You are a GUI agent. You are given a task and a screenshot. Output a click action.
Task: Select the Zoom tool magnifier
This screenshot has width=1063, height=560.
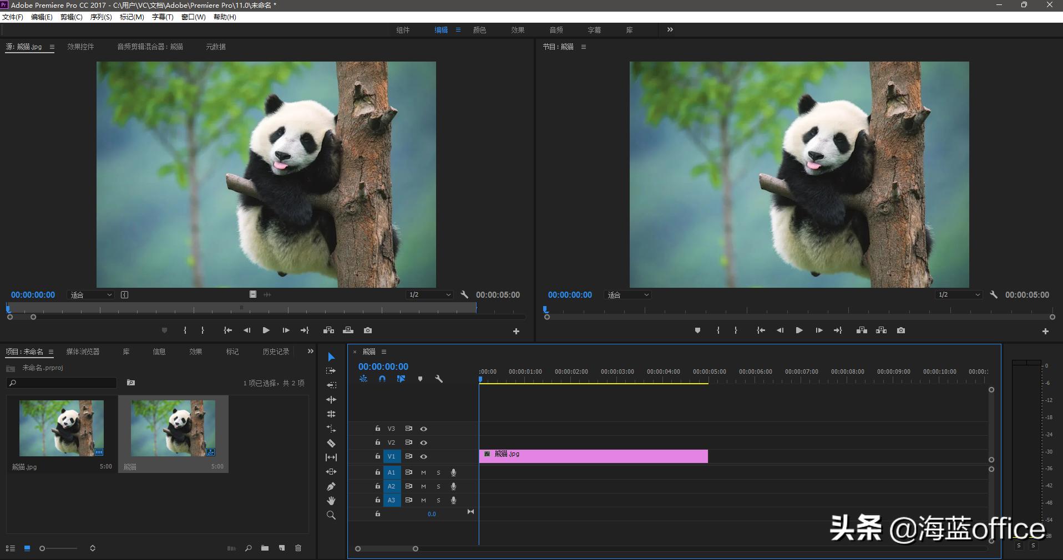tap(331, 515)
